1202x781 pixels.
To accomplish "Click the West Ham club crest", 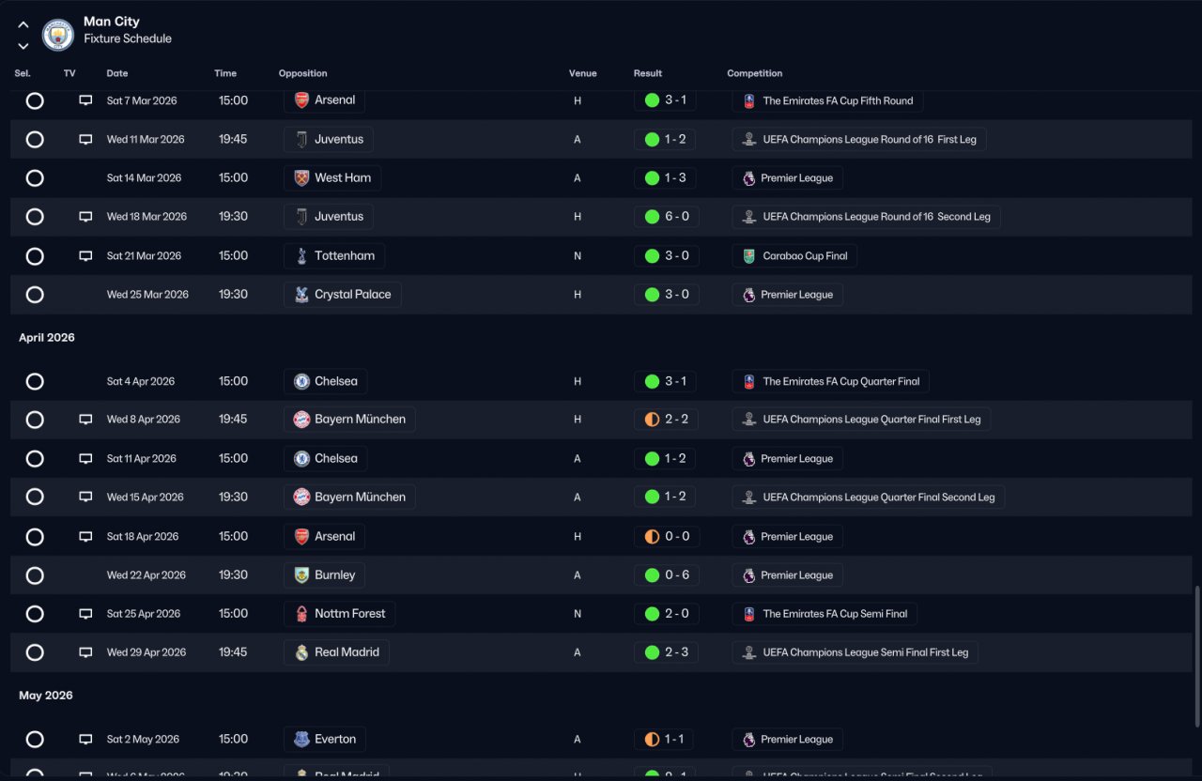I will [x=301, y=177].
